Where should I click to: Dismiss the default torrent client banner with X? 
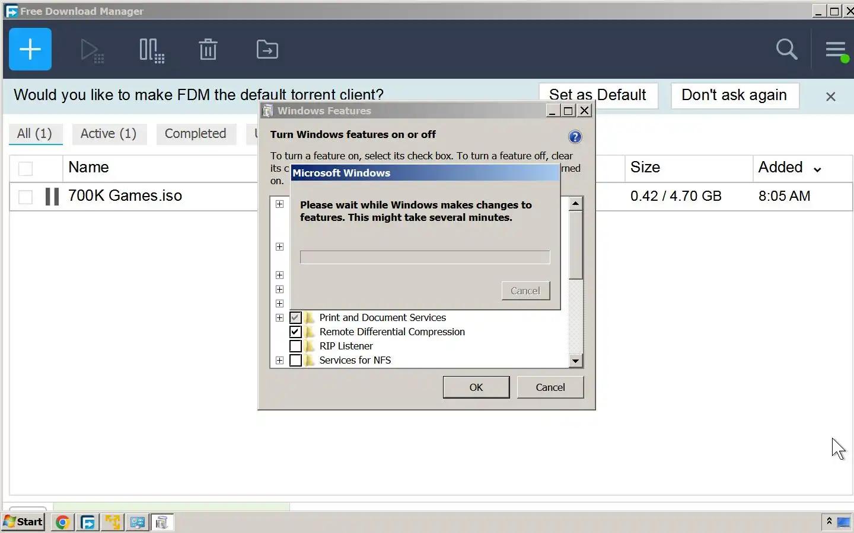(831, 97)
